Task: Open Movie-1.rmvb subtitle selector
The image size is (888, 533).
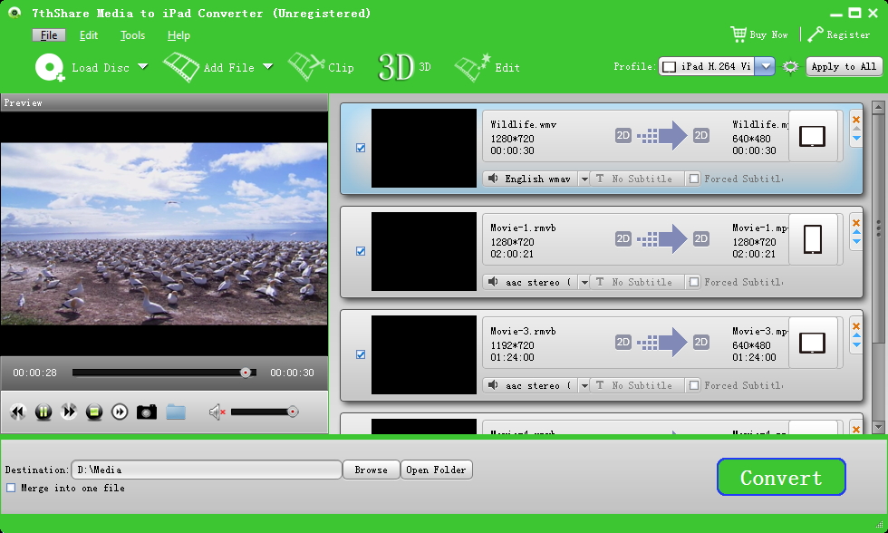Action: [636, 282]
